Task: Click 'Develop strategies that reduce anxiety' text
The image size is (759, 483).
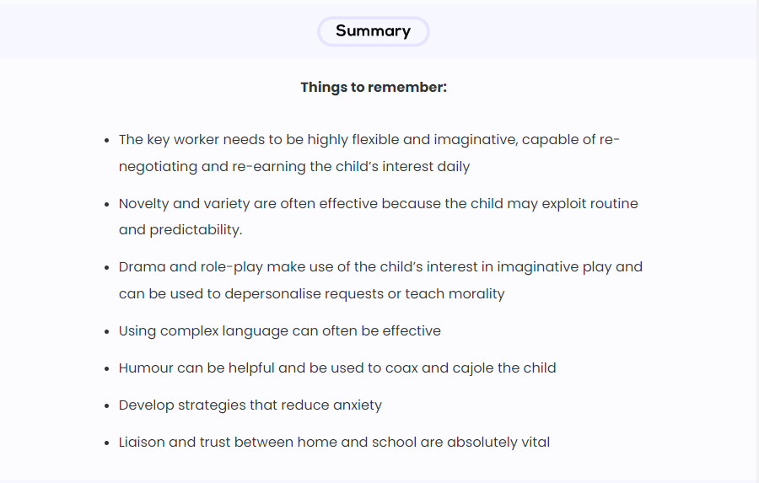Action: tap(250, 405)
